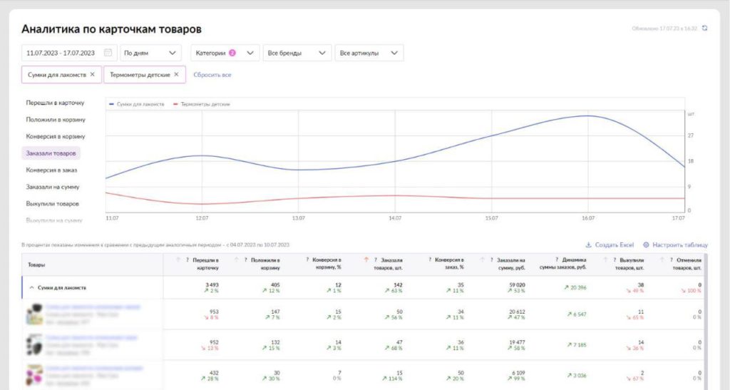
Task: Switch chart to 'Конверсия в заказ' metric
Action: point(51,170)
